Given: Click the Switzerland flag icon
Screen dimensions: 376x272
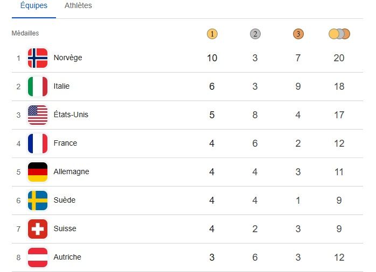Looking at the screenshot, I should (x=38, y=229).
